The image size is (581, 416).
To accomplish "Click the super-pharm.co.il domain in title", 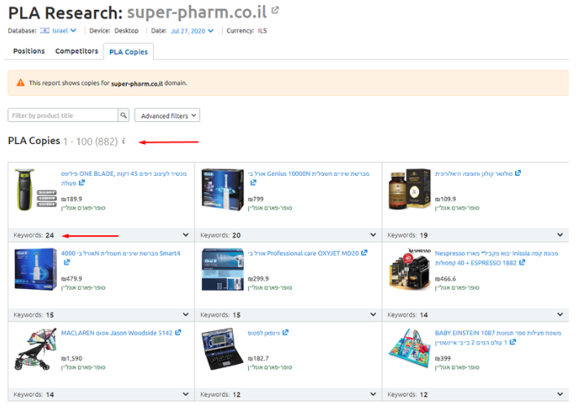I will (x=197, y=12).
